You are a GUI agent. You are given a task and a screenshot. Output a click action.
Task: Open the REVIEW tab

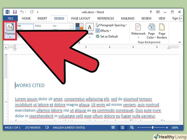click(146, 18)
